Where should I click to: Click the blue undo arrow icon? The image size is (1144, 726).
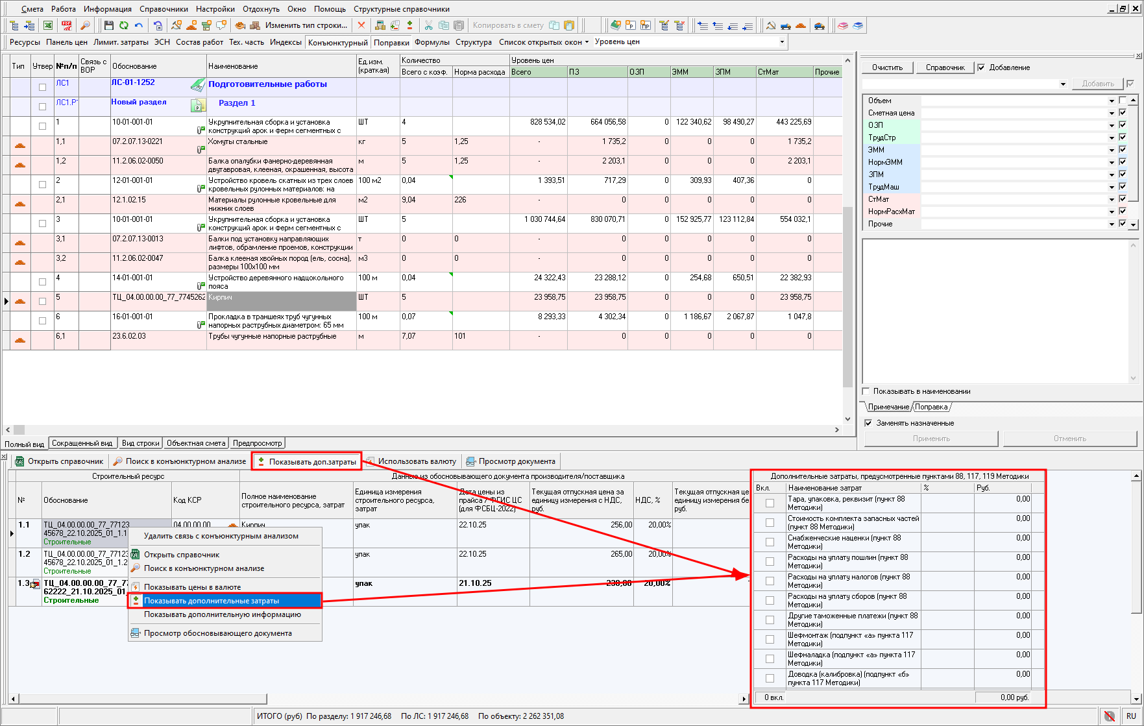click(x=139, y=25)
